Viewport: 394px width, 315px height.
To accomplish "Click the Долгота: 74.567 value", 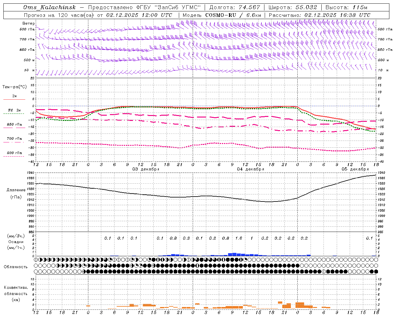I will [x=235, y=7].
